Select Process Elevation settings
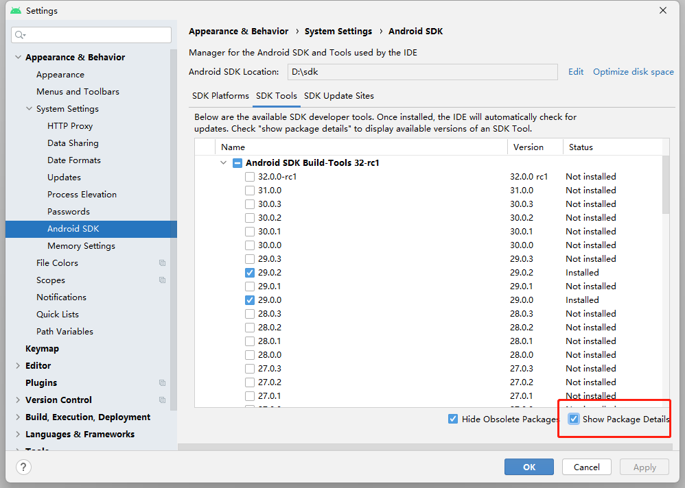685x488 pixels. (82, 195)
